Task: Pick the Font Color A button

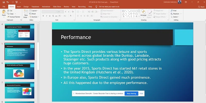Action: [x=71, y=16]
